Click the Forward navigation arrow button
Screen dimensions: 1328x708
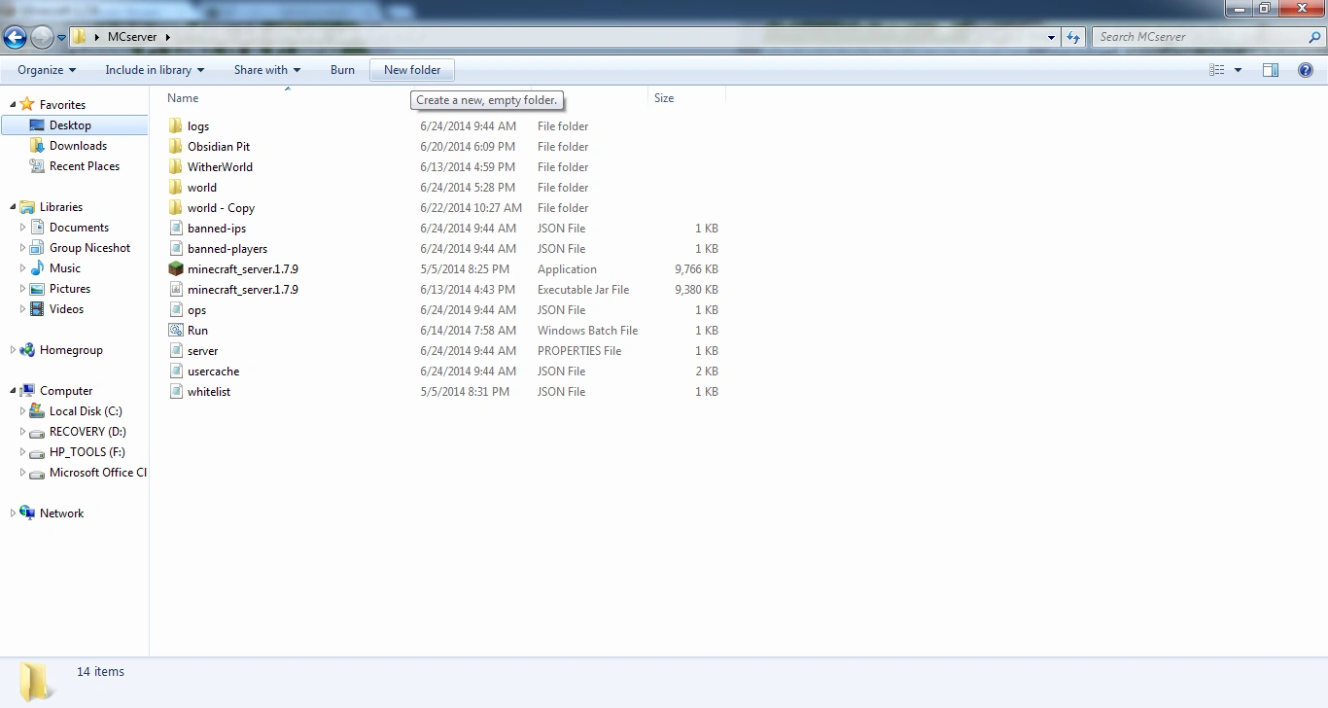[x=42, y=38]
